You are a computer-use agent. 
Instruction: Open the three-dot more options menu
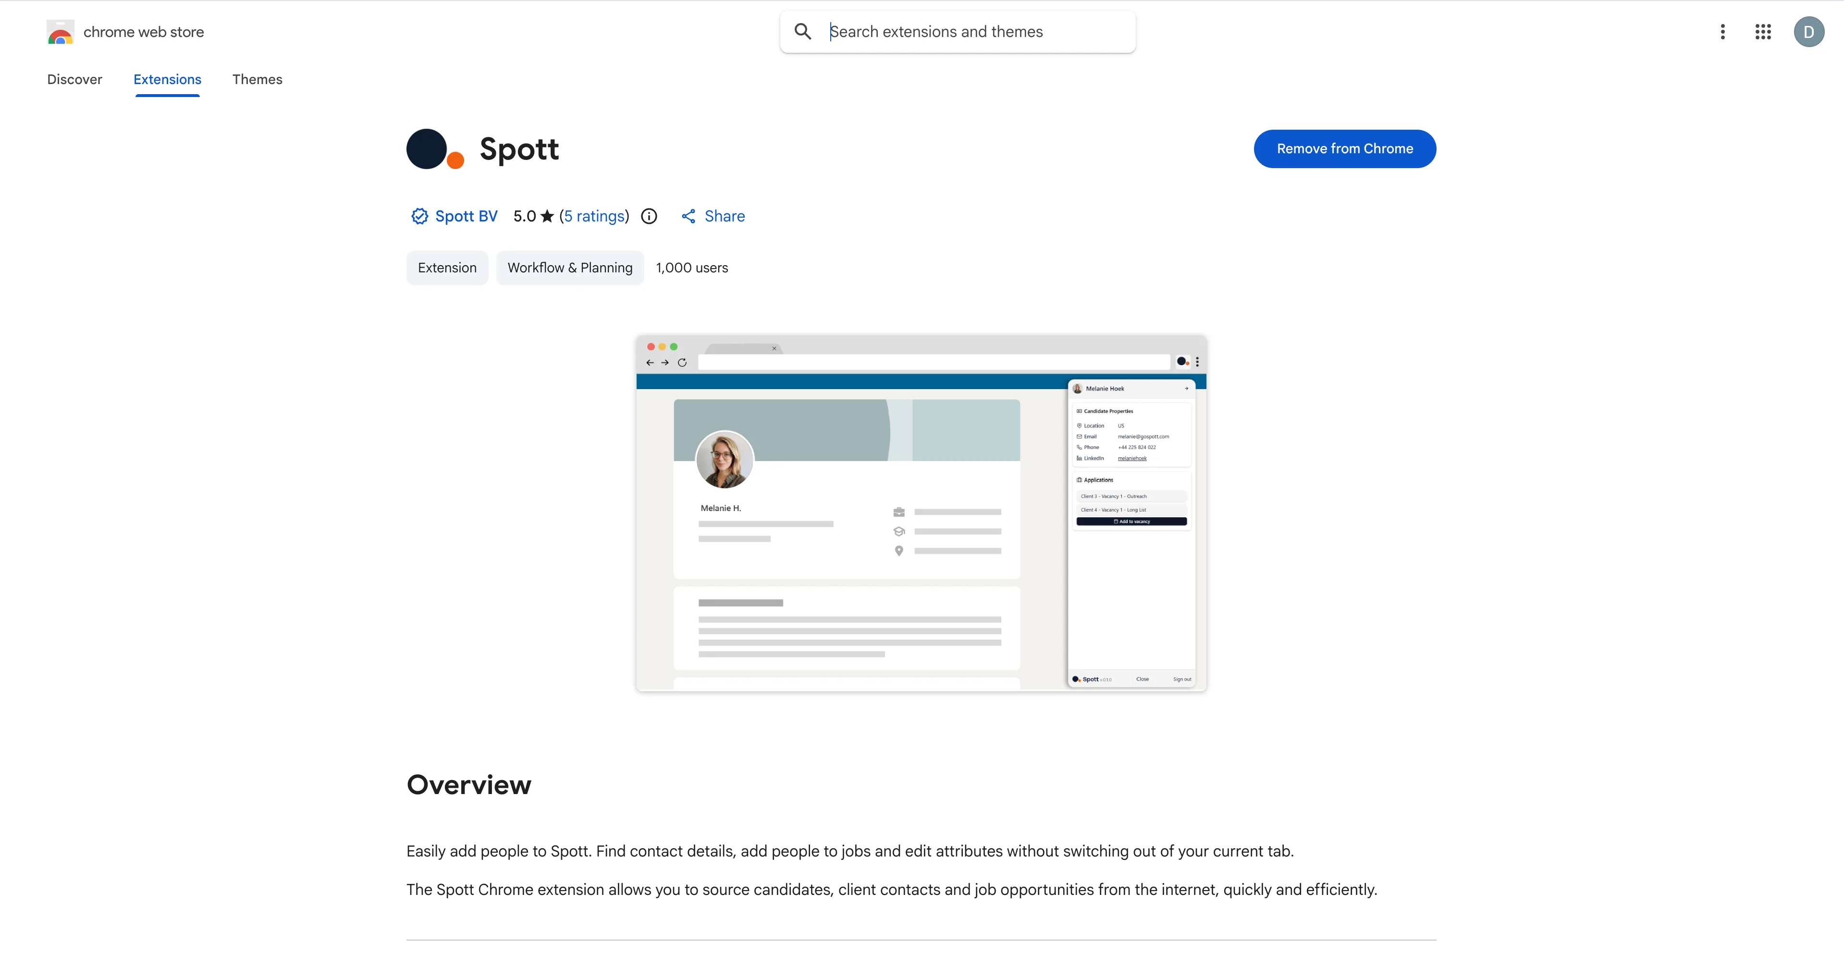coord(1722,32)
